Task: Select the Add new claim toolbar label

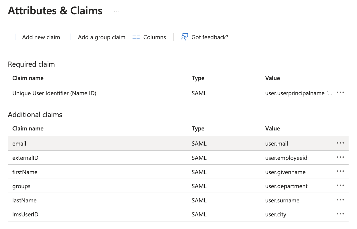Action: (x=41, y=37)
